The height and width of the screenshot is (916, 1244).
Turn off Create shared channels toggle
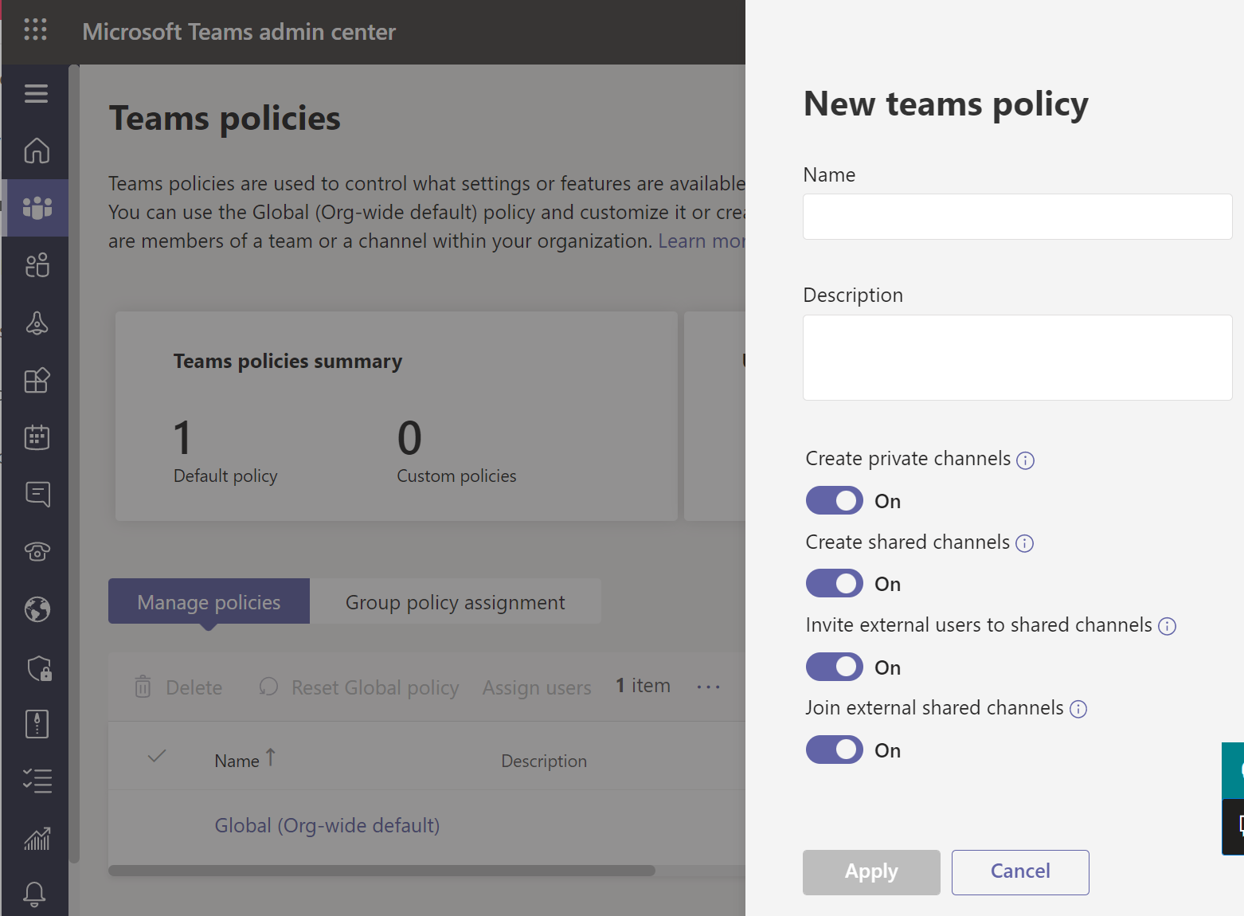[835, 583]
